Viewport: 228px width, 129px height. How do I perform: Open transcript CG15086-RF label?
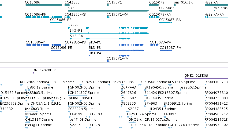tap(35, 14)
